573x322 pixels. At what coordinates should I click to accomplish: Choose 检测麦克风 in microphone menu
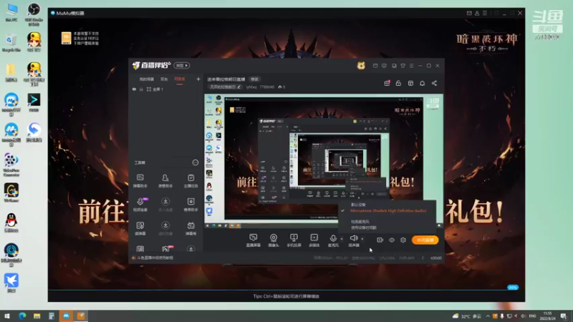(360, 222)
